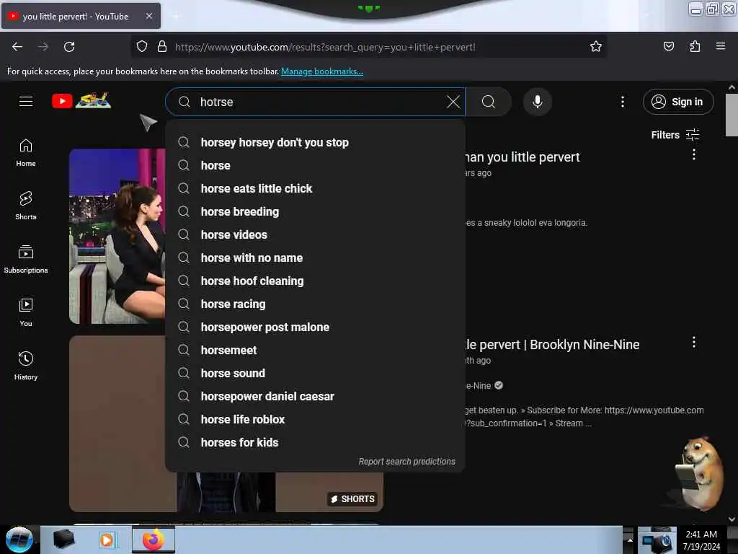Click the tracking protection shield icon
Viewport: 738px width, 554px height.
coord(142,46)
